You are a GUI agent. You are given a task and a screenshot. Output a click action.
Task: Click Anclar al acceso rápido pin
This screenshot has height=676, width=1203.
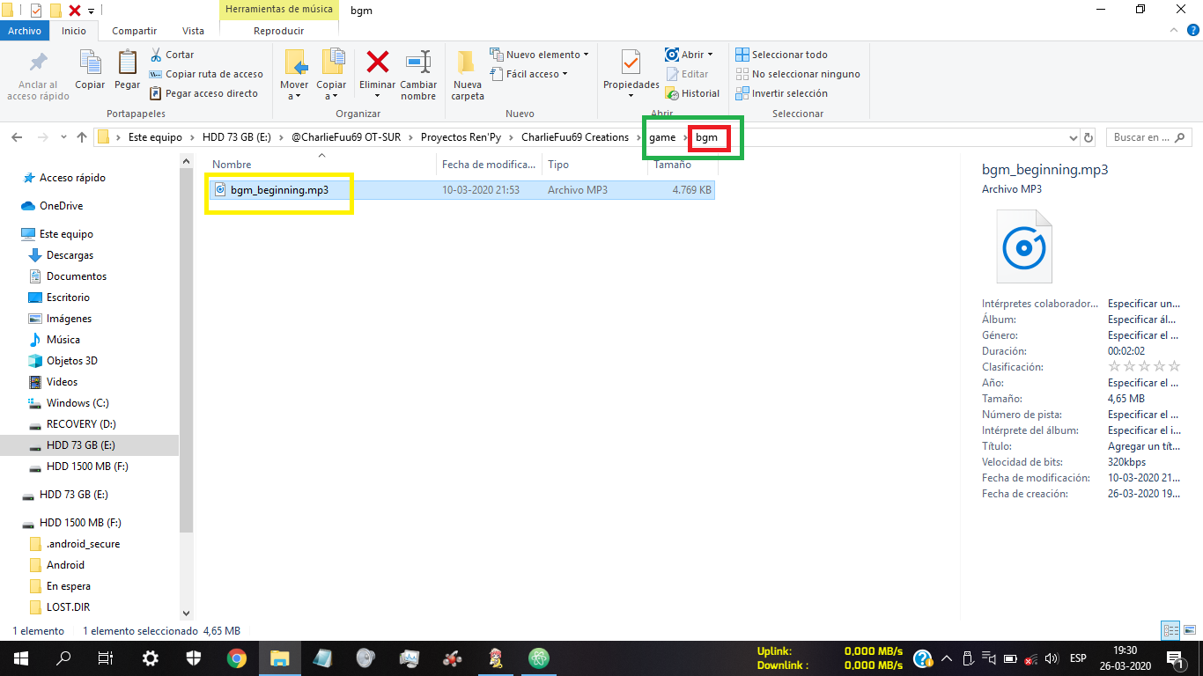[38, 63]
